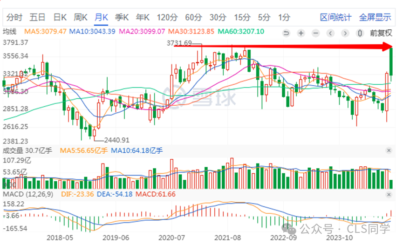Select the 5分 timeframe tab

click(264, 18)
